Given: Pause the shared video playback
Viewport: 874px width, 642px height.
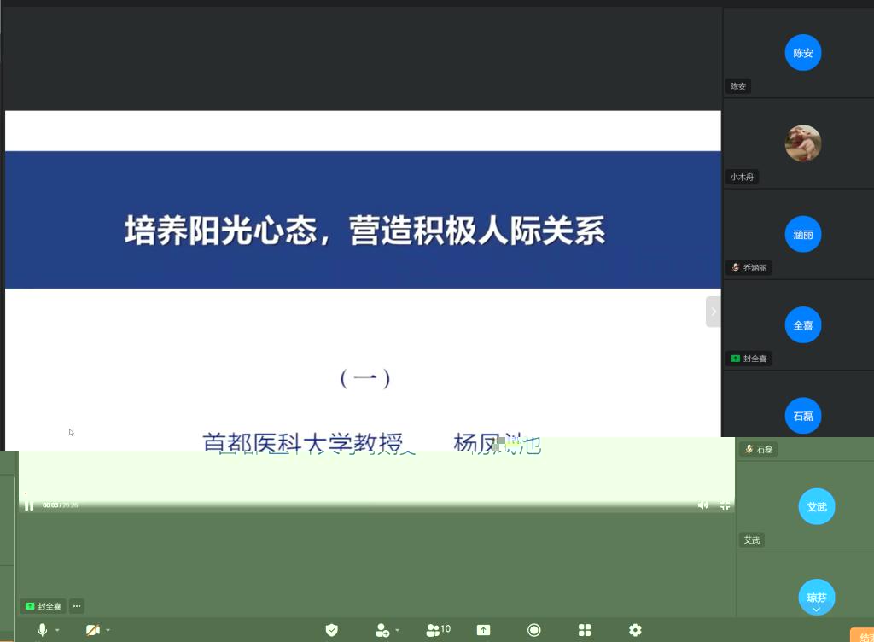Looking at the screenshot, I should click(x=29, y=505).
